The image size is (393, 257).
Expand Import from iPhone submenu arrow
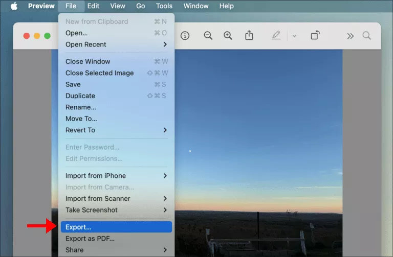165,176
